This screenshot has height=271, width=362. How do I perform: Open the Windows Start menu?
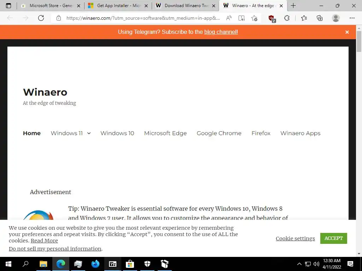pyautogui.click(x=8, y=264)
